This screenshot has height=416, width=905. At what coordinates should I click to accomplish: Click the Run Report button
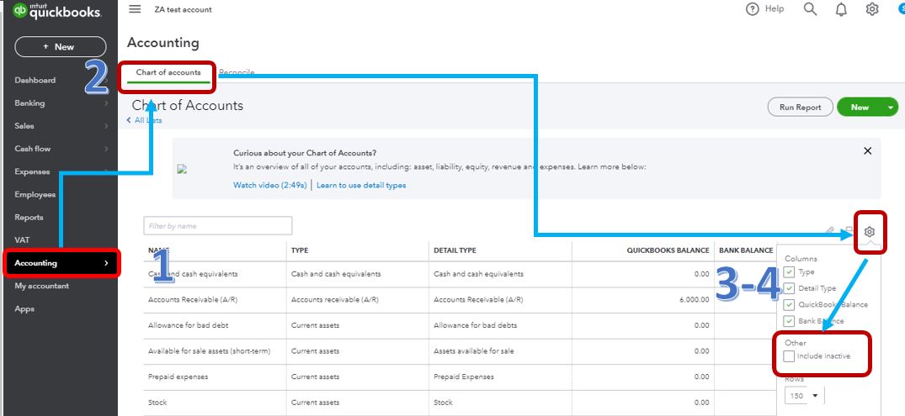pos(800,108)
